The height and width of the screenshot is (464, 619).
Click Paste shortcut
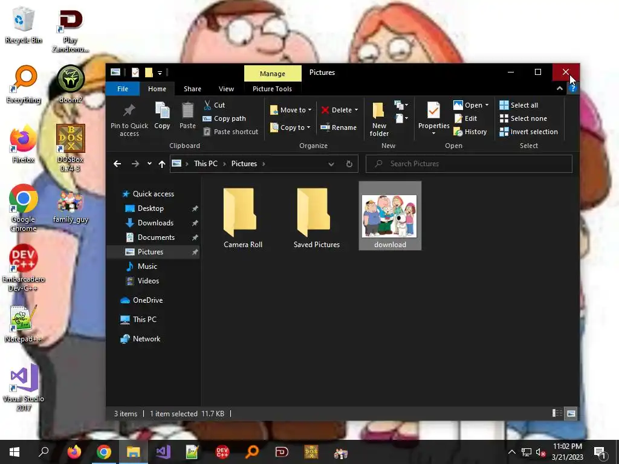[x=230, y=132]
